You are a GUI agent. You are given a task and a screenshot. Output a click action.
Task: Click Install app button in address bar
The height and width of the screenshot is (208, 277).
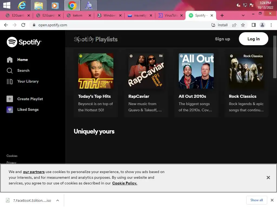219,25
